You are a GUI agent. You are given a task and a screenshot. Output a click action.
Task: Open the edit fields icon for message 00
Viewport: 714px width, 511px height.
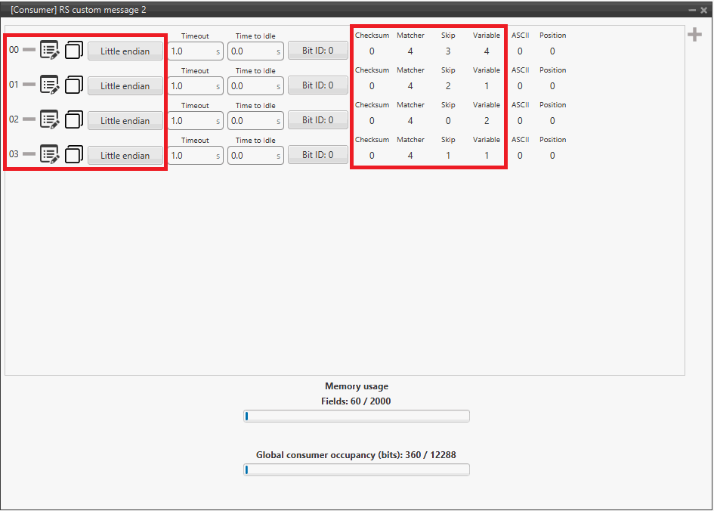50,51
